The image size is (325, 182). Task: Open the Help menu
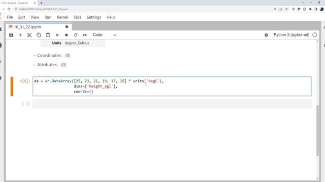[x=111, y=17]
